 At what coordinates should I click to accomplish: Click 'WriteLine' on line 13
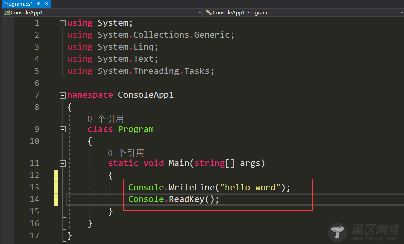[x=192, y=187]
